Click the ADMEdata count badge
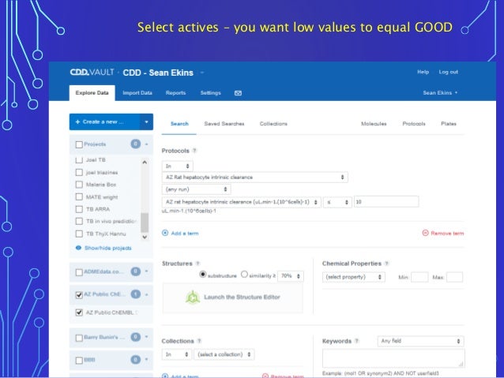504x378 pixels. [136, 271]
